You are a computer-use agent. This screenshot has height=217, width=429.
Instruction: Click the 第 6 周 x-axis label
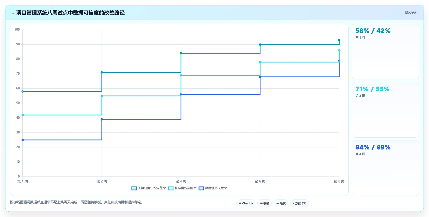click(x=260, y=181)
